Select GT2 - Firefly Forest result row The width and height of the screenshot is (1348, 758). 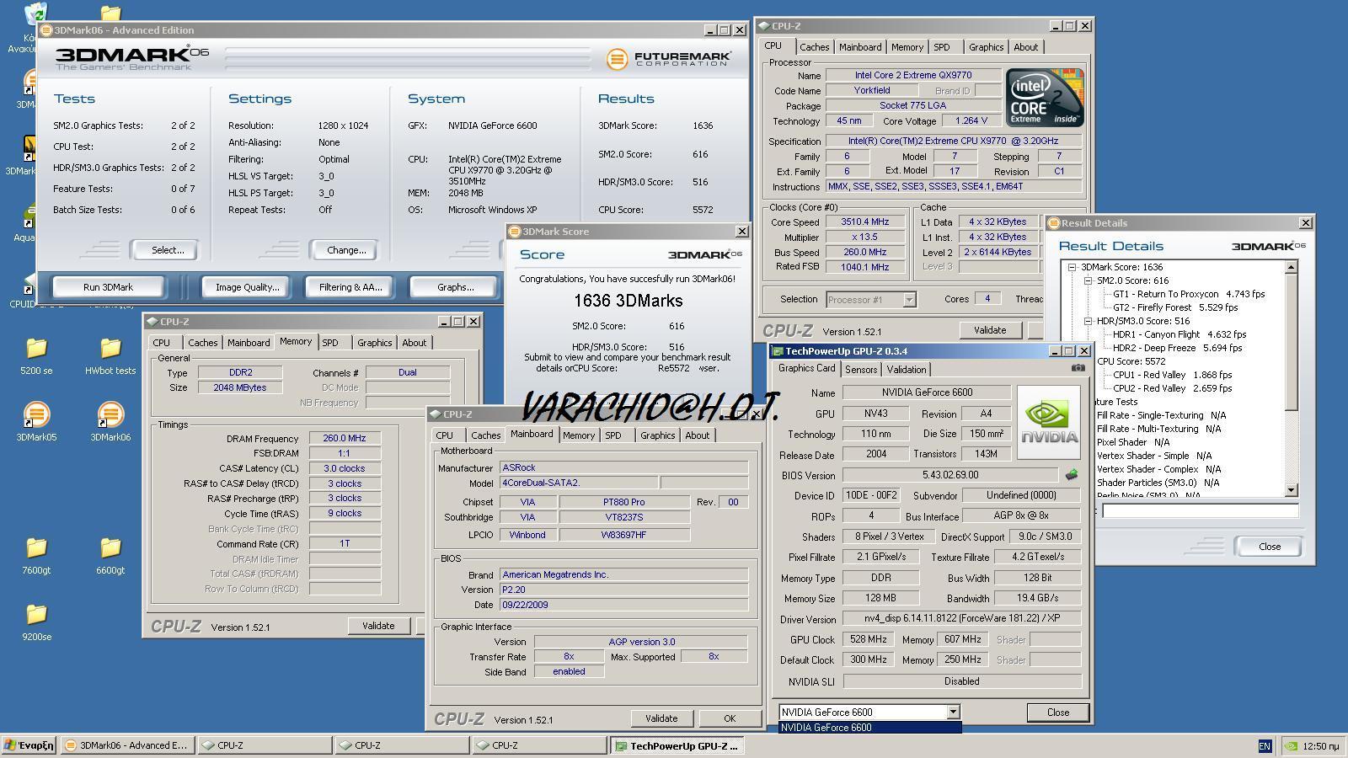[1175, 307]
